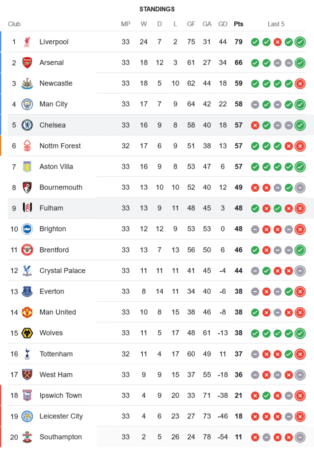Click the Chelsea club badge icon
Viewport: 314px width, 453px height.
click(27, 125)
